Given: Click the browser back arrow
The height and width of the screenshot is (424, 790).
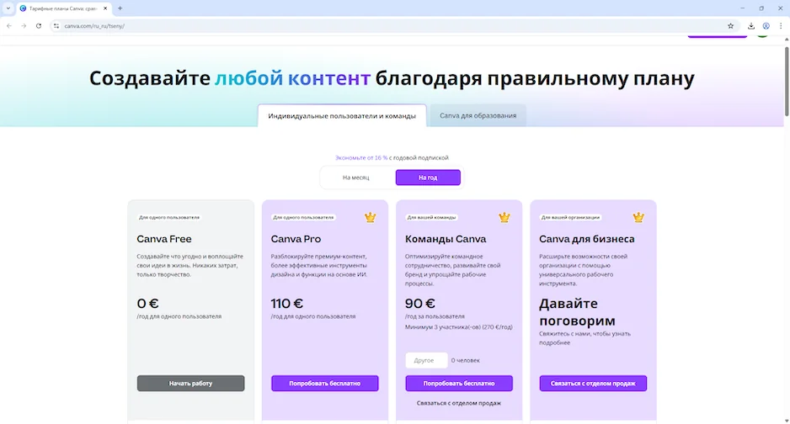Looking at the screenshot, I should tap(9, 25).
